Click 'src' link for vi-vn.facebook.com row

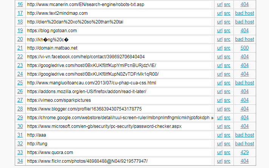[x=227, y=57]
